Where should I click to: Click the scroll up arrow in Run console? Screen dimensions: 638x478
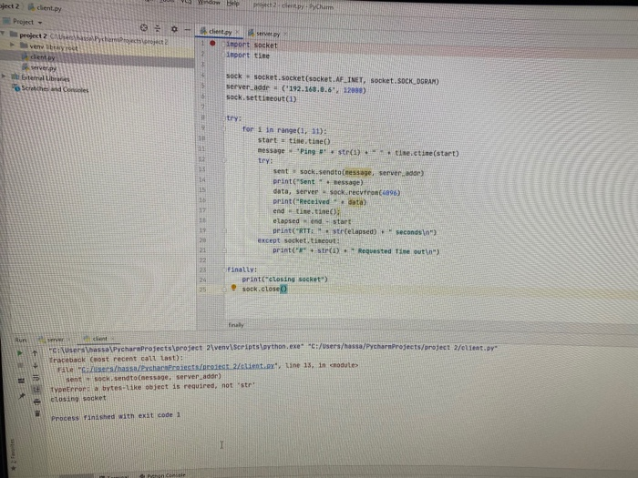(35, 353)
